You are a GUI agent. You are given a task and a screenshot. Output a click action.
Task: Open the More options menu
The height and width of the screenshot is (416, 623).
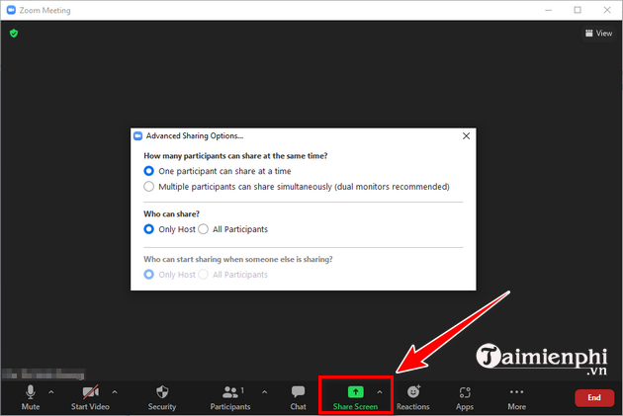pyautogui.click(x=516, y=396)
